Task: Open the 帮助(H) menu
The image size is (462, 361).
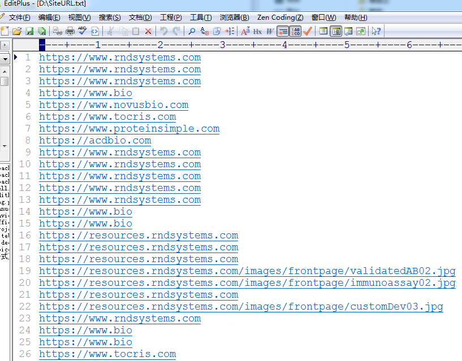Action: (x=356, y=18)
